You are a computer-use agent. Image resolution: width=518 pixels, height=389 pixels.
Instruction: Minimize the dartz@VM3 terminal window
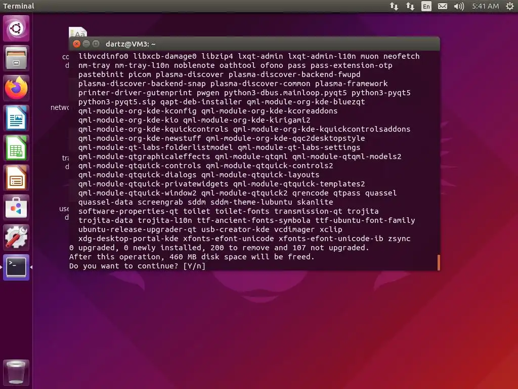point(86,44)
